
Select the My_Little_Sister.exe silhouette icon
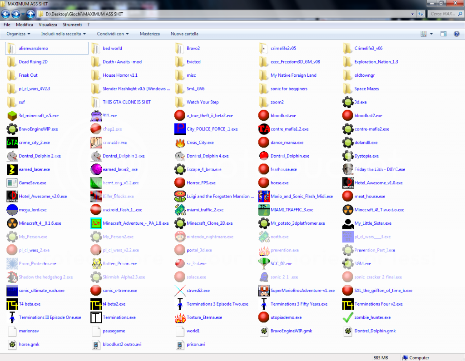tap(348, 223)
